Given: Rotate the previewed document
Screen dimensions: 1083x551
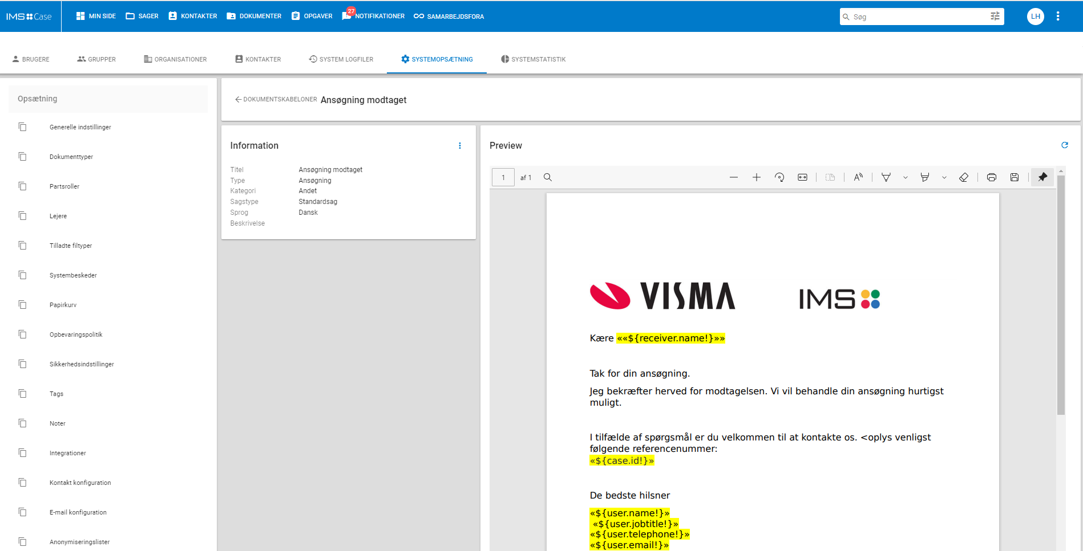Looking at the screenshot, I should (779, 177).
